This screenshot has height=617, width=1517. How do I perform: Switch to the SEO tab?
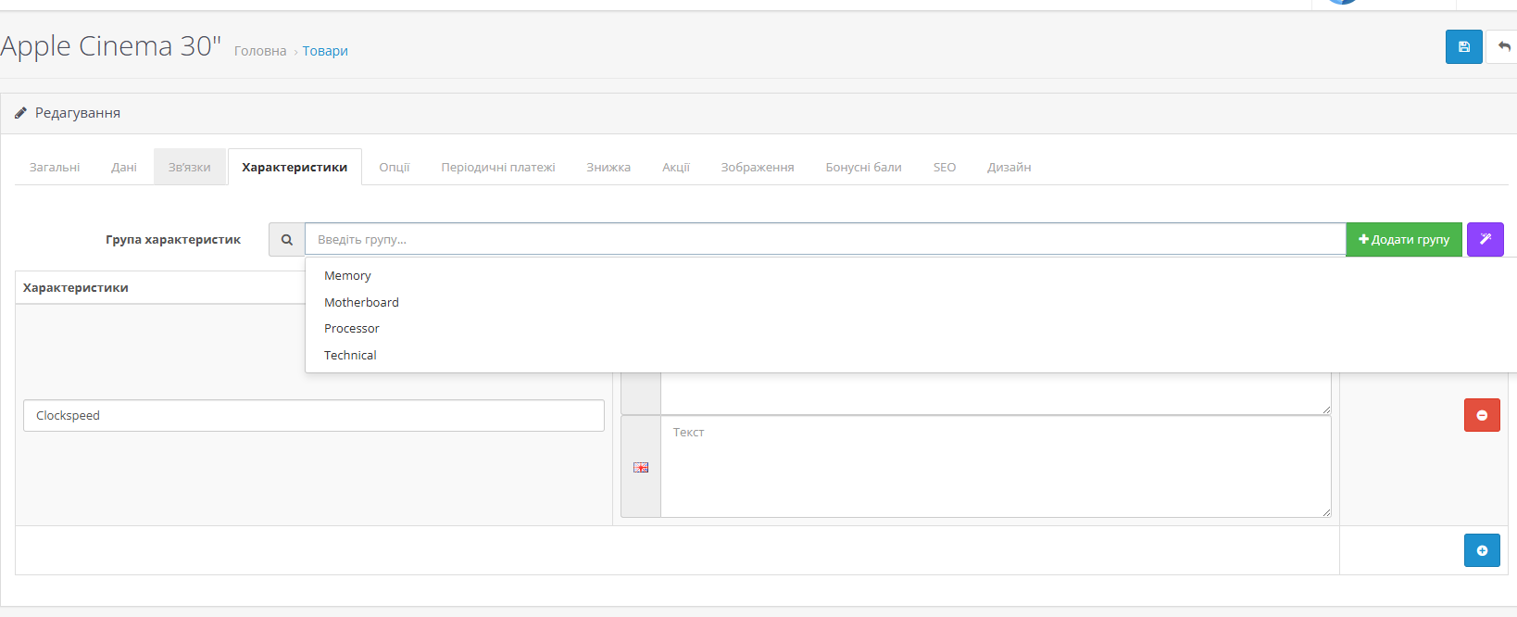(945, 167)
